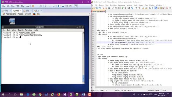The width and height of the screenshot is (172, 97).
Task: Click the Computer desktop icon in the VM
Action: pos(12,21)
